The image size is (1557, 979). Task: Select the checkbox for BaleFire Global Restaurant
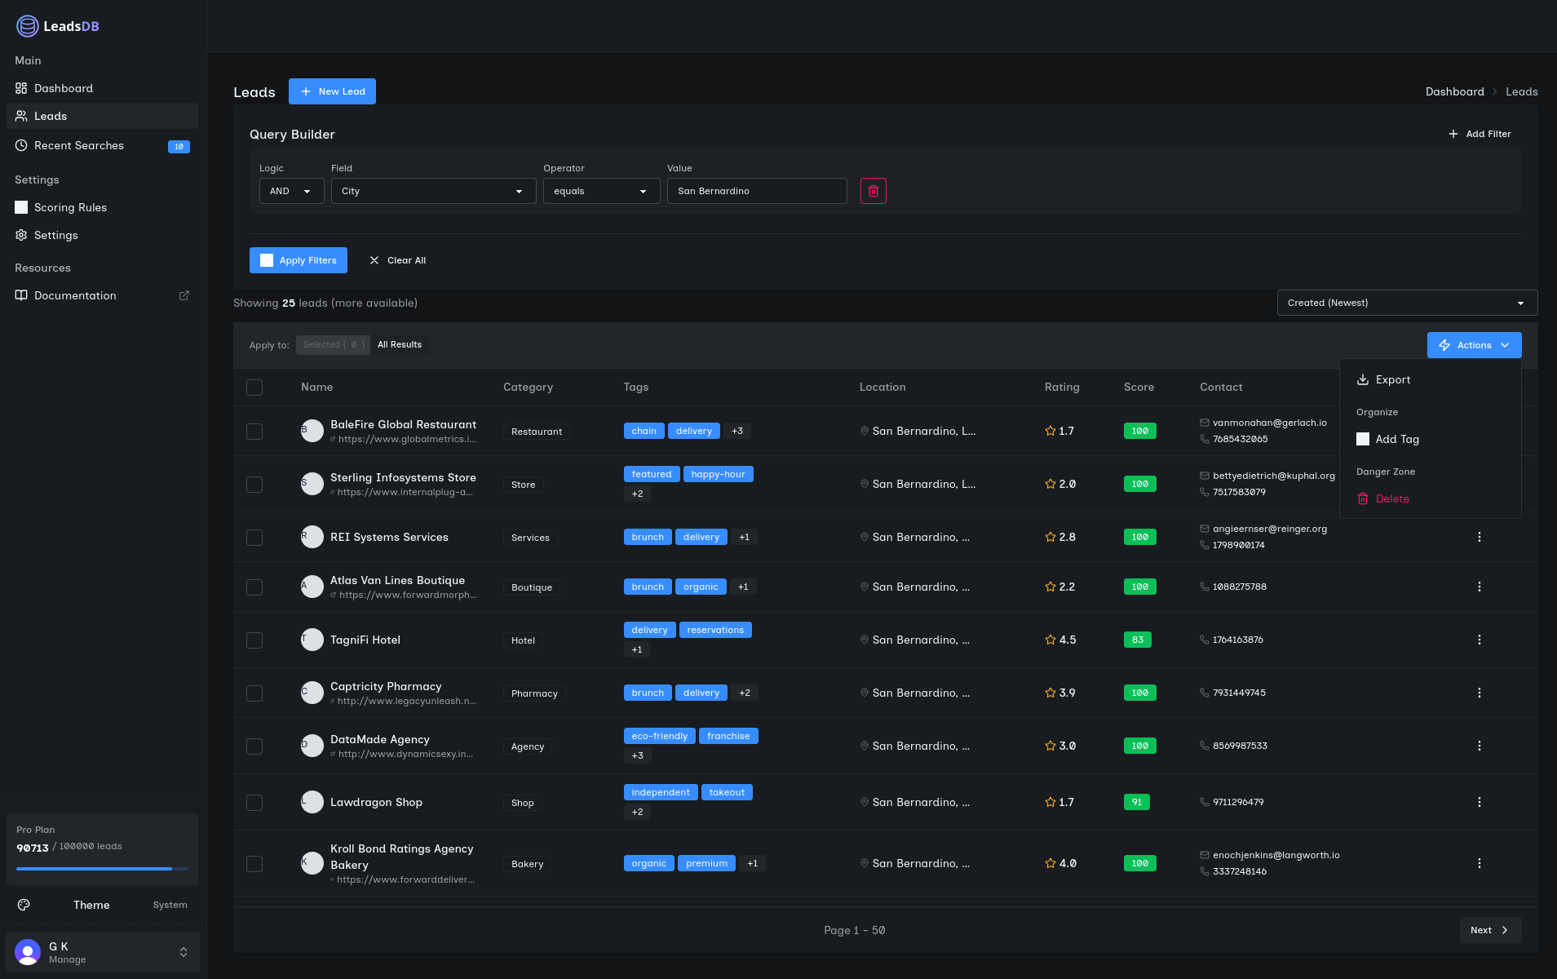point(254,431)
